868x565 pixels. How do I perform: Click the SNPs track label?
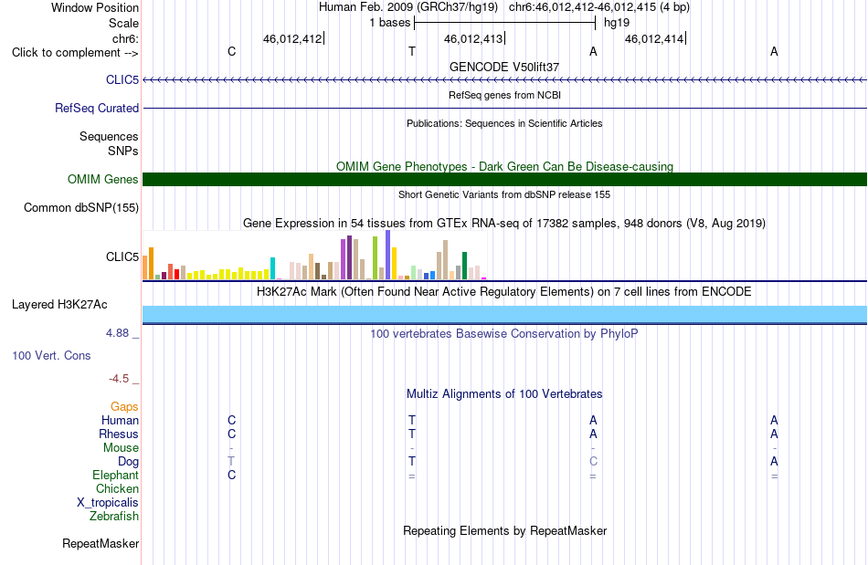click(123, 151)
